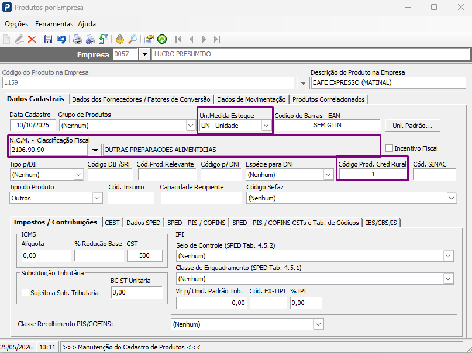Viewport: 472px width, 353px height.
Task: Click the Cód. Insumo field
Action: coord(130,198)
